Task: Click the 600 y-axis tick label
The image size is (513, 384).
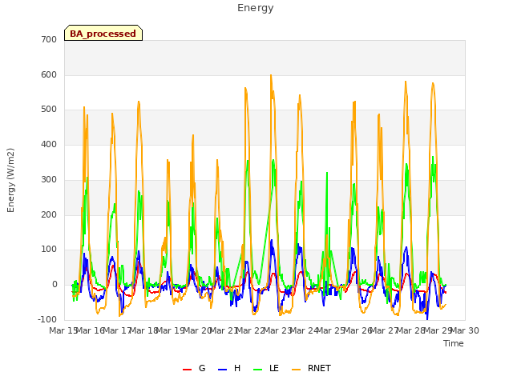Action: pos(49,74)
